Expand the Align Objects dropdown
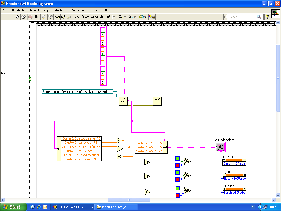 point(122,17)
